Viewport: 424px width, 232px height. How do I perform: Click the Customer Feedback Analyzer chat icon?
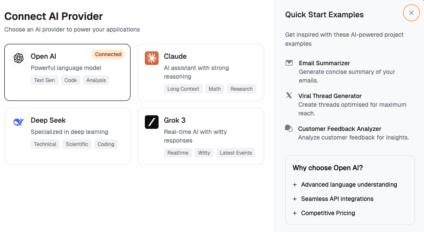coord(289,128)
